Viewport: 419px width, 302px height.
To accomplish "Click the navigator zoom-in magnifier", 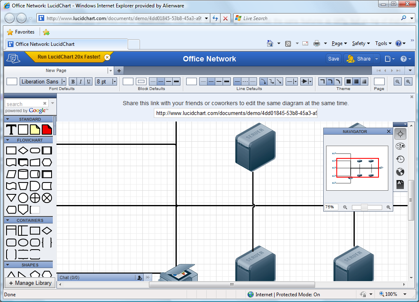I will [388, 207].
